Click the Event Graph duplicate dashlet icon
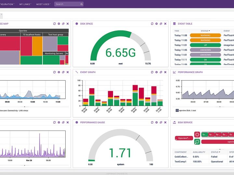Viewport: 234px width, 175px height. pyautogui.click(x=161, y=72)
